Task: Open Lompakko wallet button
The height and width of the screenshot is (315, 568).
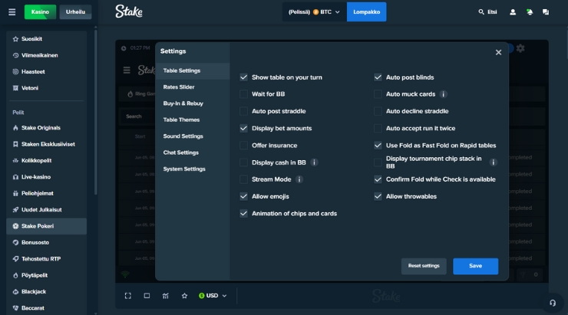Action: pyautogui.click(x=367, y=12)
